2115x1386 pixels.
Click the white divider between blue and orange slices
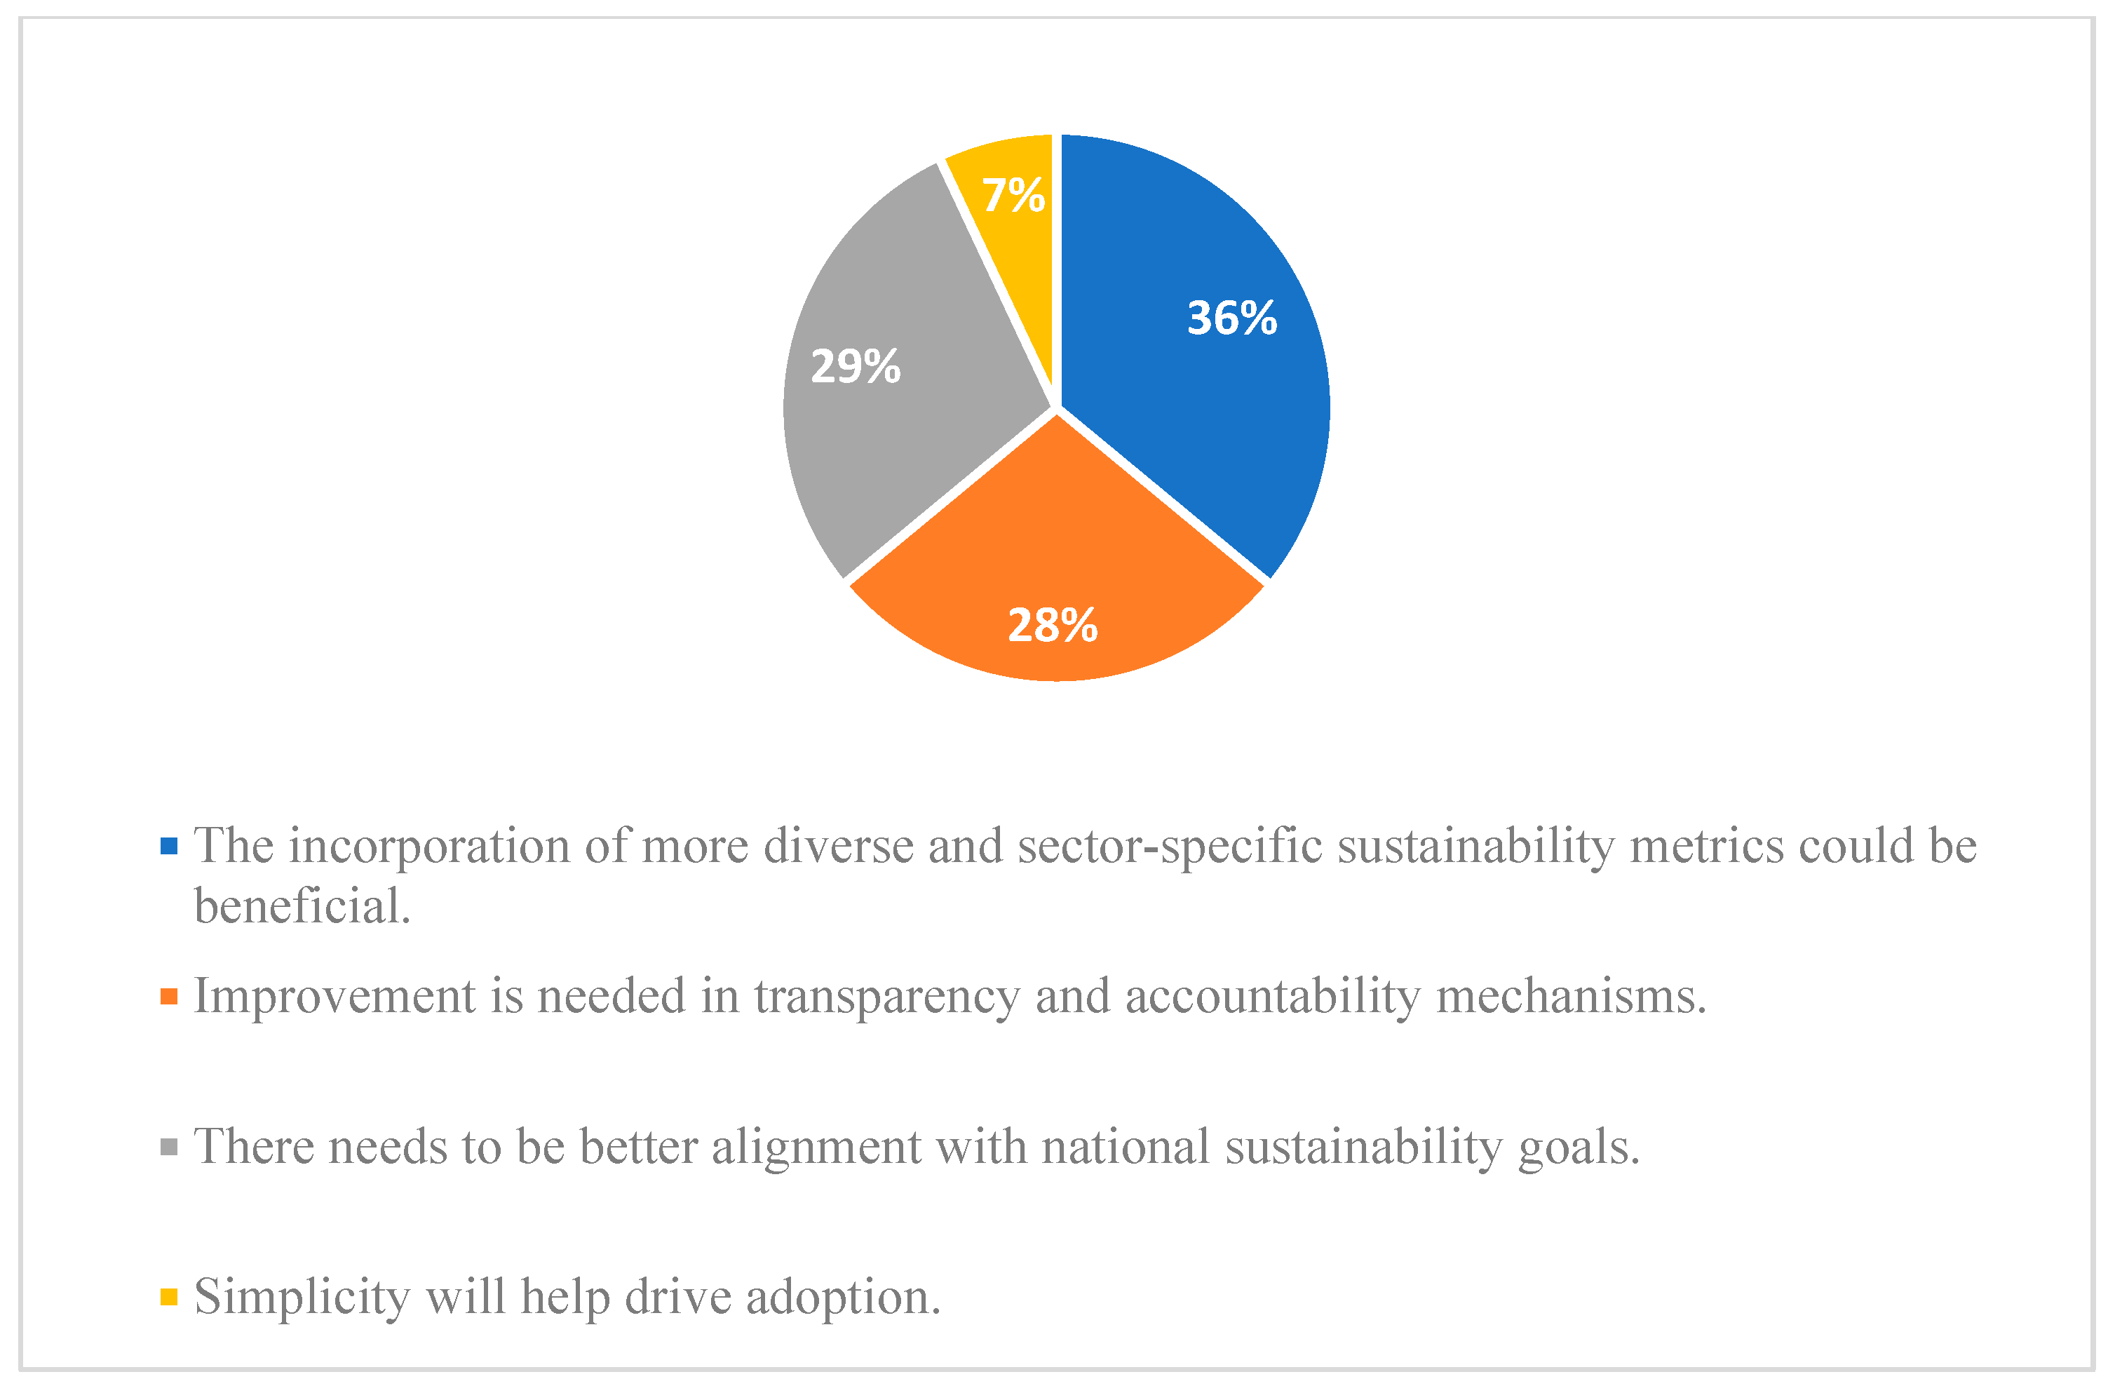(1164, 497)
